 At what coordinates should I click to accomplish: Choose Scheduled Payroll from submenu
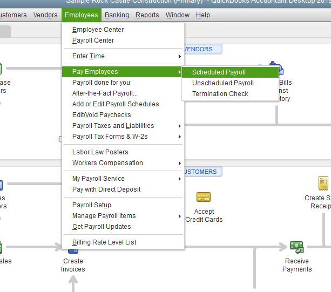click(230, 72)
